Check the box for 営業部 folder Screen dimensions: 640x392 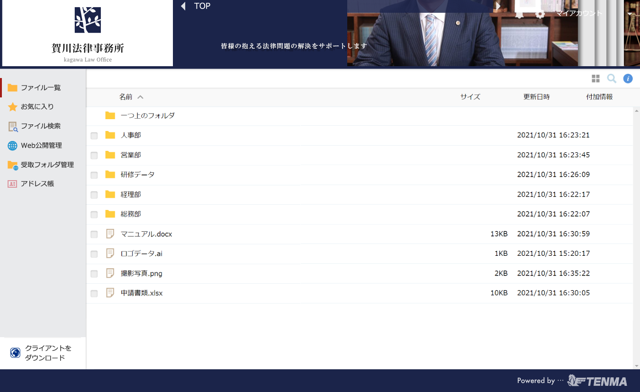pyautogui.click(x=94, y=156)
